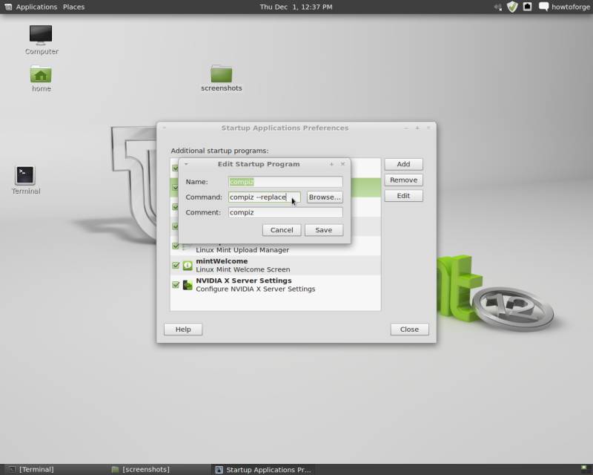The image size is (593, 475).
Task: Close the Startup Applications Preferences window
Action: click(428, 128)
